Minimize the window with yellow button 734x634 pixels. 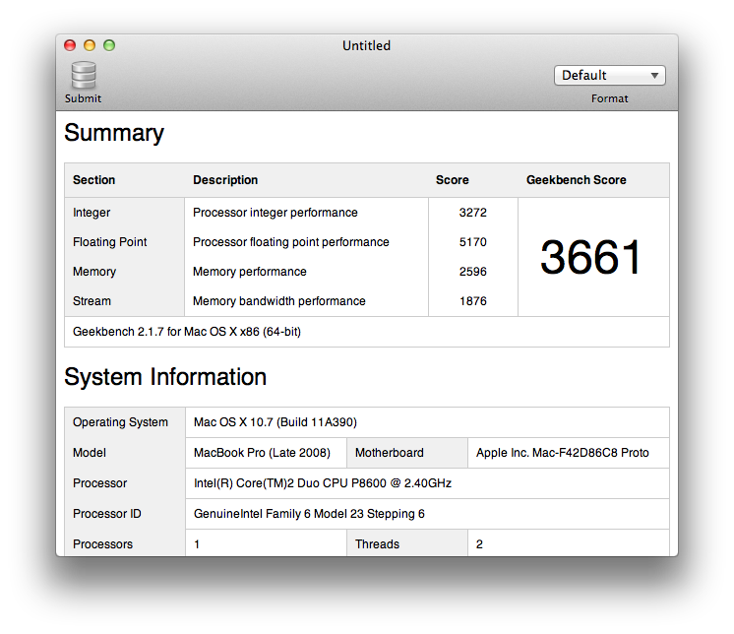coord(90,45)
